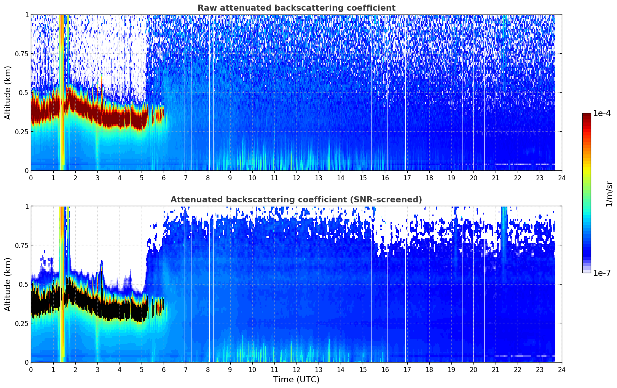Click the "Raw attenuated backscattering coefficient" title
The height and width of the screenshot is (388, 617).
[296, 8]
